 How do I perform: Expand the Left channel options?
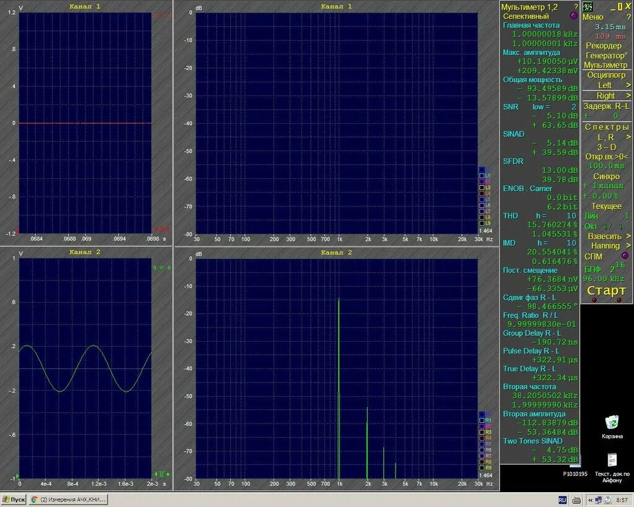605,84
